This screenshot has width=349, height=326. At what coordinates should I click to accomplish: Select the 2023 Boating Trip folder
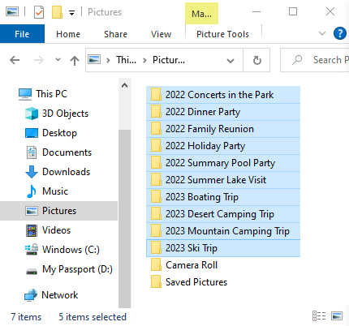pos(223,197)
